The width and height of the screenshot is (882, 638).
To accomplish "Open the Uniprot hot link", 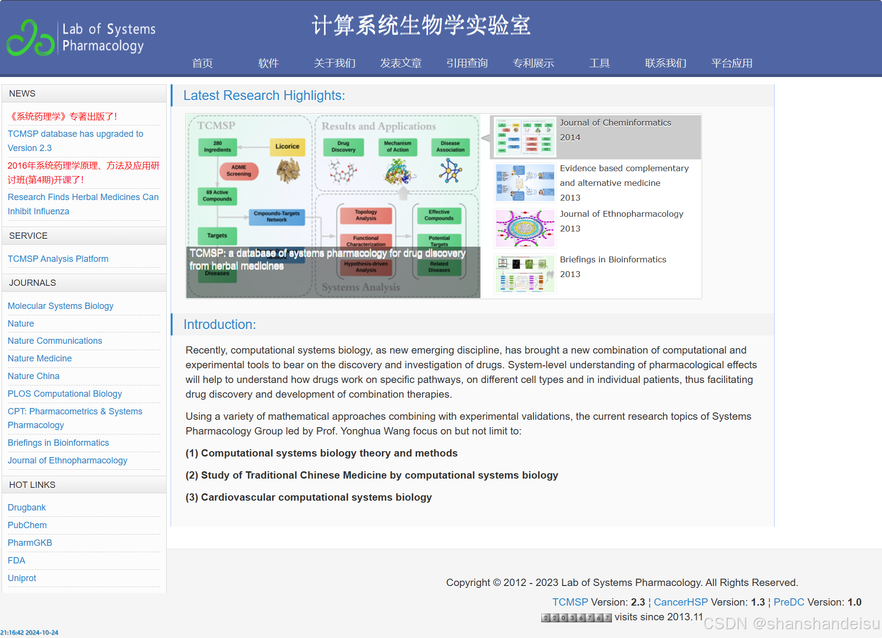I will click(22, 578).
